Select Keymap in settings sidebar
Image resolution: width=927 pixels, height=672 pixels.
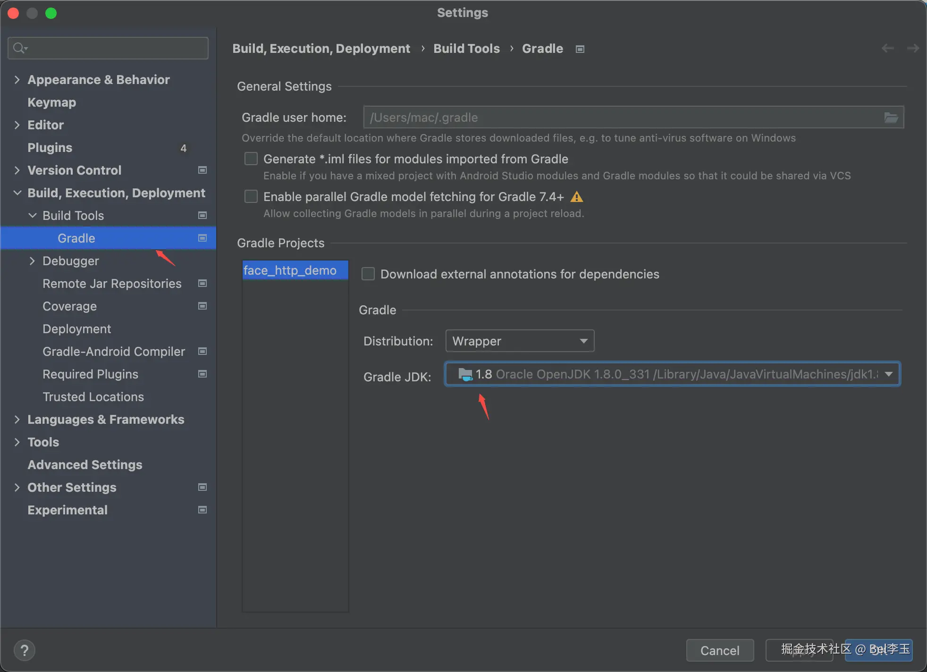pos(51,102)
